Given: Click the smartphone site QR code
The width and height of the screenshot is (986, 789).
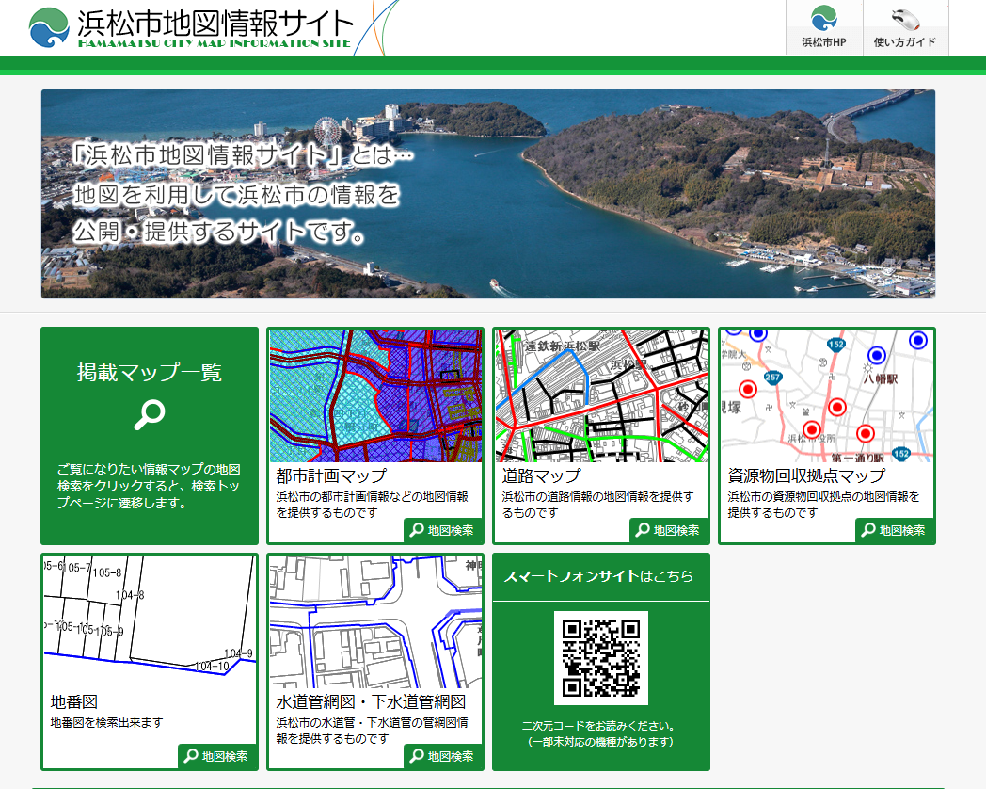Looking at the screenshot, I should coord(600,658).
